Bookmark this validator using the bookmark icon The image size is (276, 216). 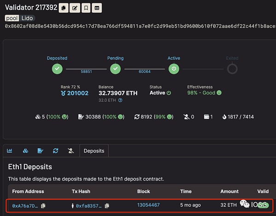pyautogui.click(x=86, y=8)
